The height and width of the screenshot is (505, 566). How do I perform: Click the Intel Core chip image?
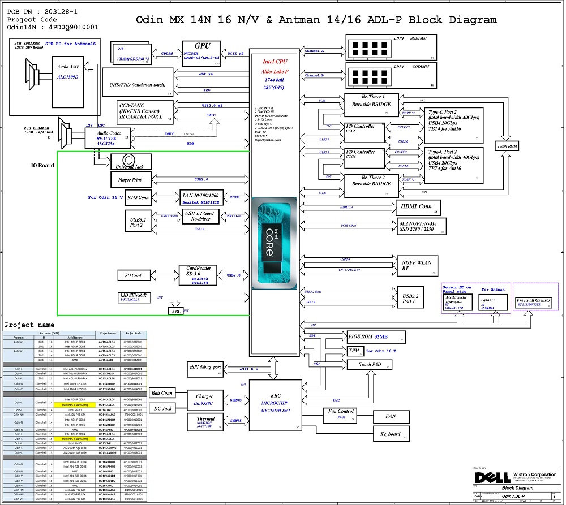[x=275, y=244]
